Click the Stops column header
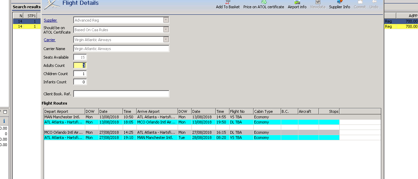418x179 pixels. [x=329, y=111]
